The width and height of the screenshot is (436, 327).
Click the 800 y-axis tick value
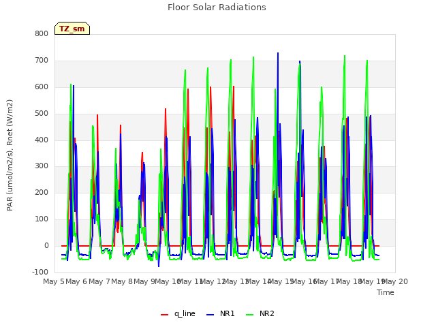[42, 34]
